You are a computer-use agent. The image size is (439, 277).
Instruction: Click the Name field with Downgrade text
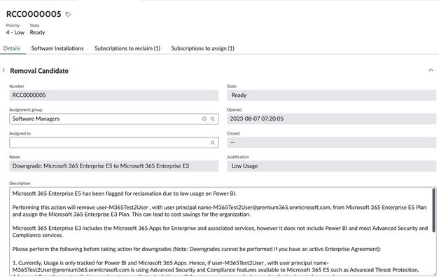[x=114, y=166]
